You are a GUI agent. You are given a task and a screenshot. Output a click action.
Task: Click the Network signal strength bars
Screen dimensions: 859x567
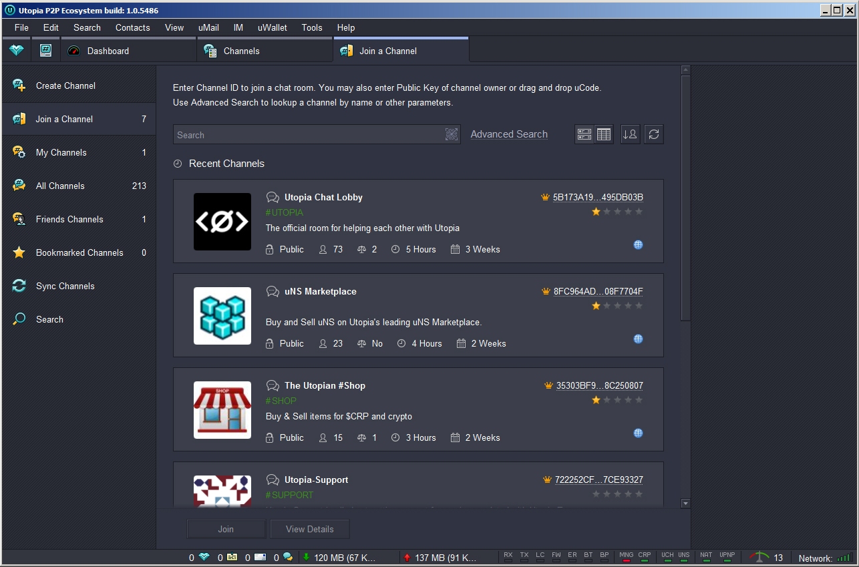(x=845, y=558)
